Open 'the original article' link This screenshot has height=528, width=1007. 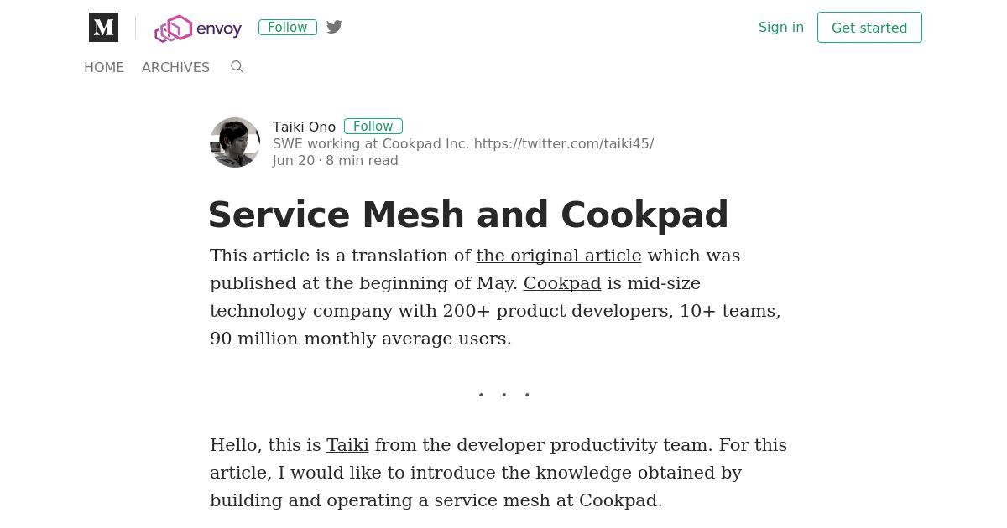pos(559,256)
